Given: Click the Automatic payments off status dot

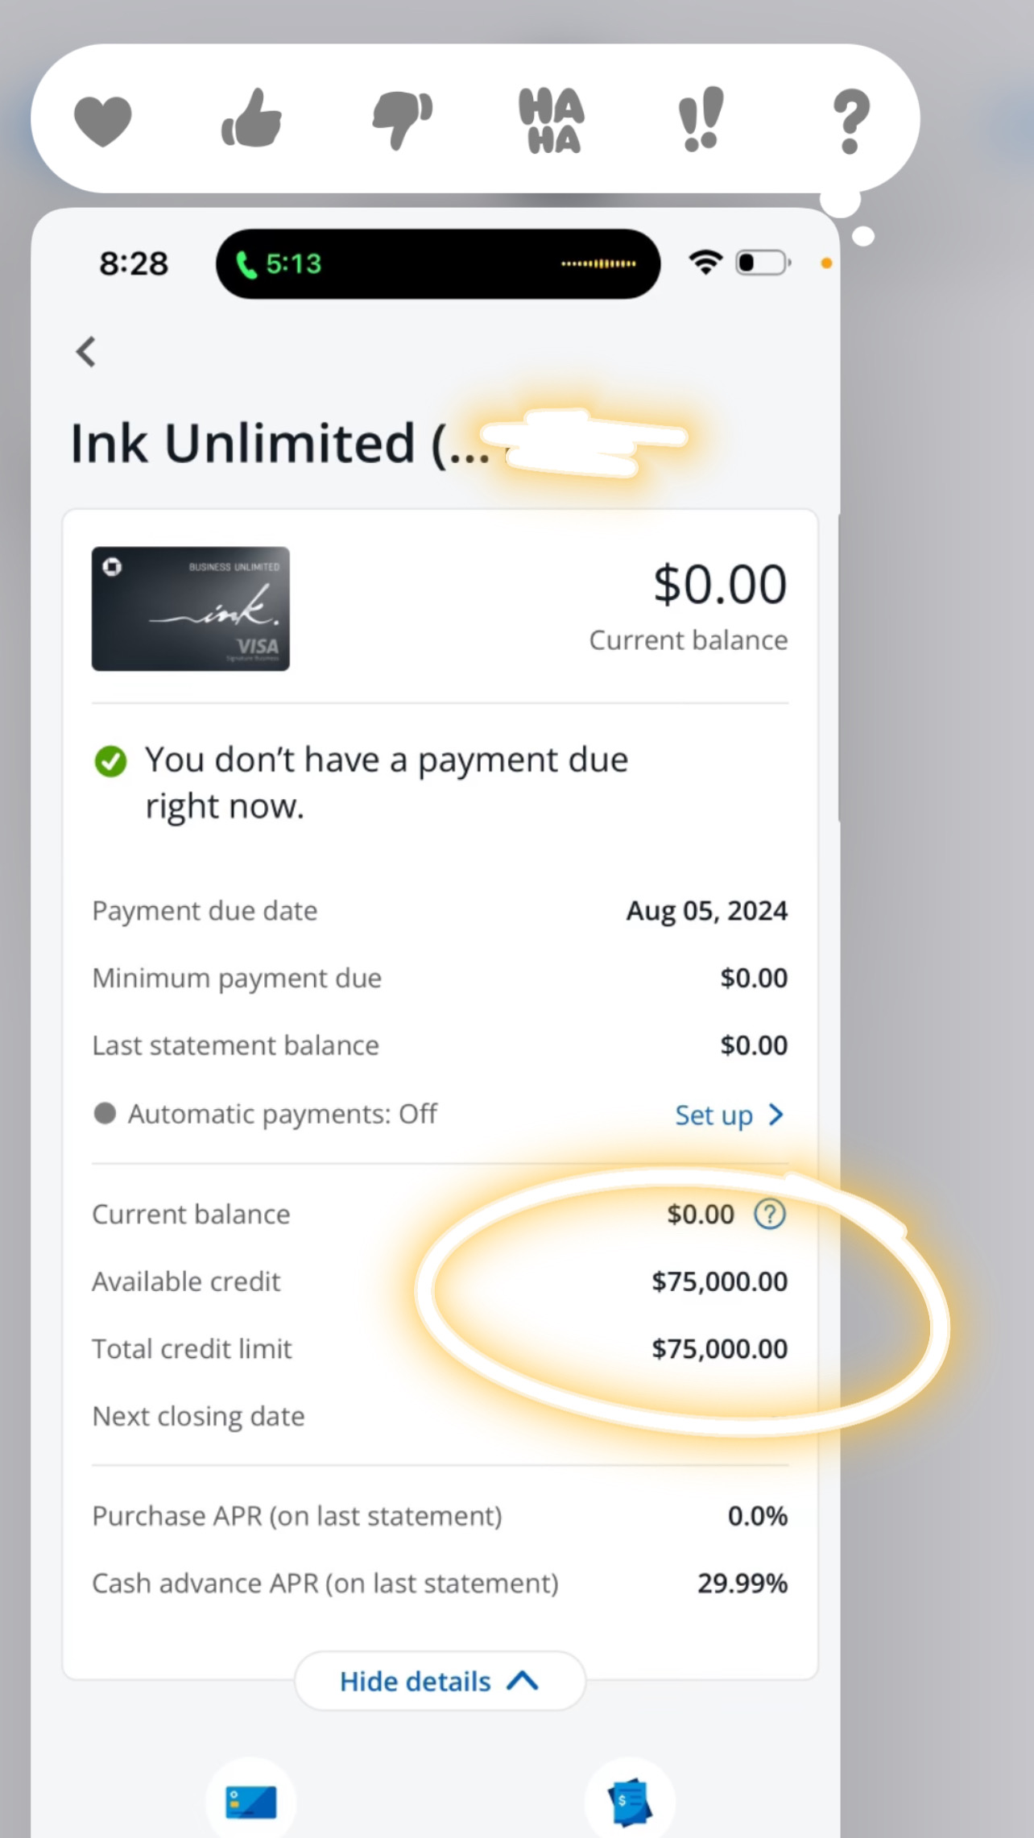Looking at the screenshot, I should point(105,1114).
